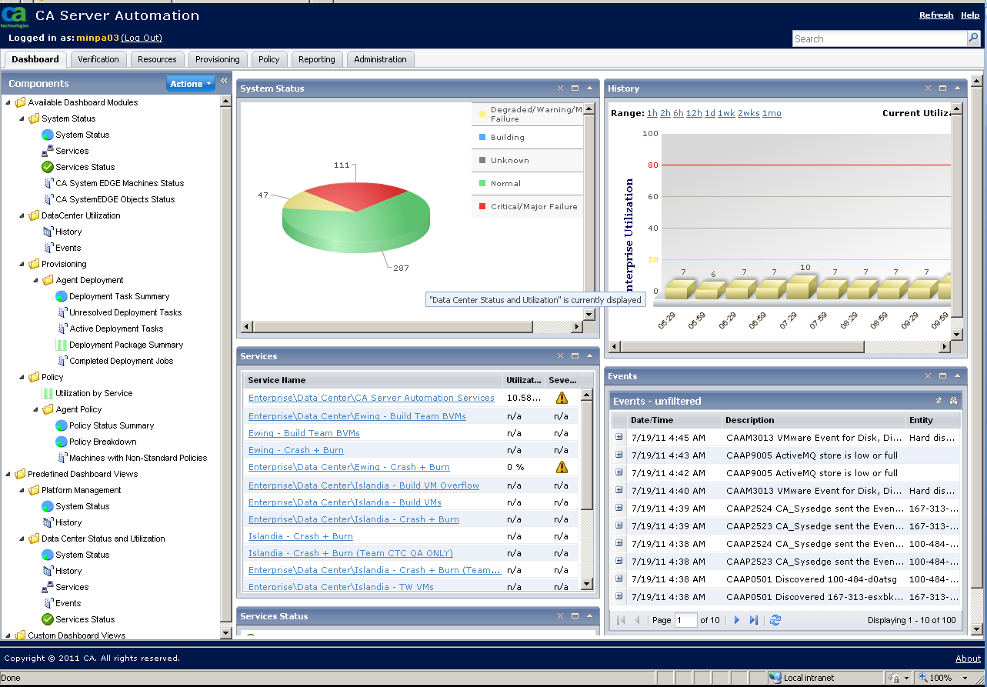
Task: Click warning icon on CA Server Automation Services row
Action: click(562, 398)
